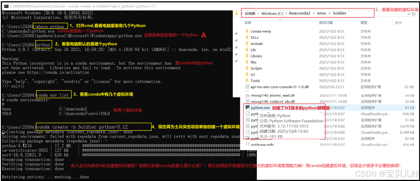Click 'conda env list' command in cmd

pos(52,95)
